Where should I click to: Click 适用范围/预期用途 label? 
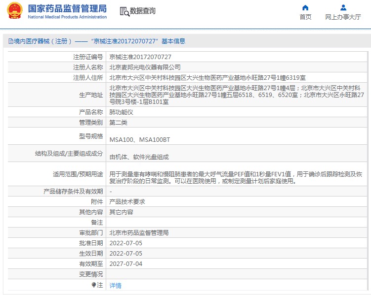tap(78, 174)
